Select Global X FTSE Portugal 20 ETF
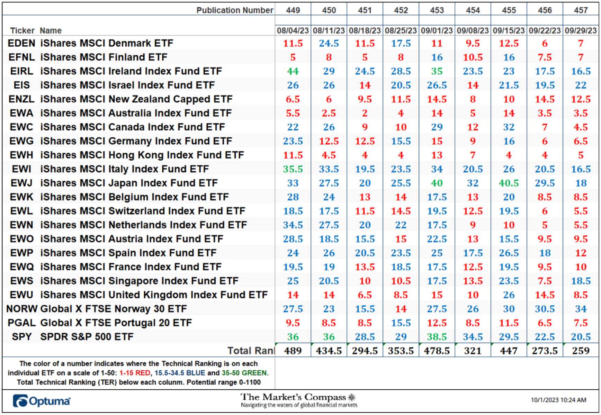Image resolution: width=601 pixels, height=415 pixels. (x=116, y=323)
